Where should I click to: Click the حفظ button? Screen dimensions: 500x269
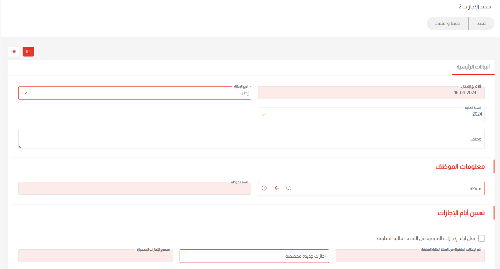pos(481,23)
